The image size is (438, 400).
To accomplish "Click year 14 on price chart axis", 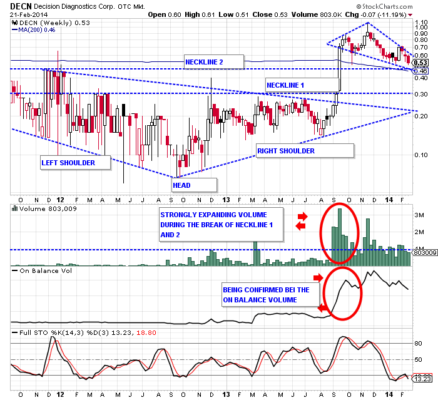I will coord(389,200).
